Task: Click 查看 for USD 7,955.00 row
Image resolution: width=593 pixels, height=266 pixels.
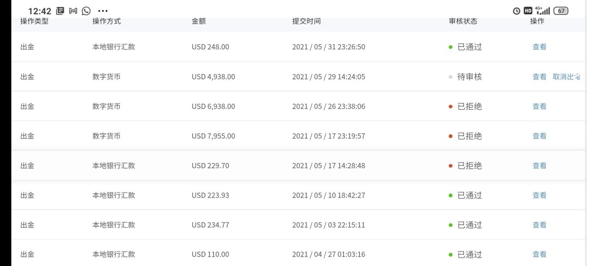Action: [539, 136]
